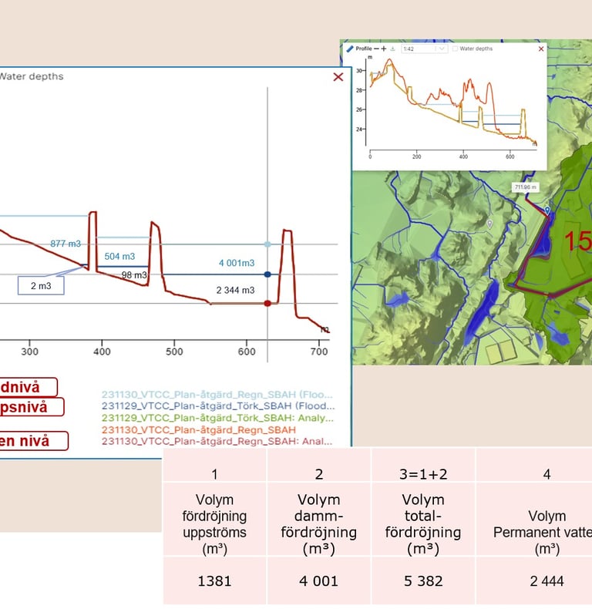592x609 pixels.
Task: Select legend entry 231130_VTCC_Plan-åtgärd_Regn_SBAH (Floo...
Action: [217, 395]
